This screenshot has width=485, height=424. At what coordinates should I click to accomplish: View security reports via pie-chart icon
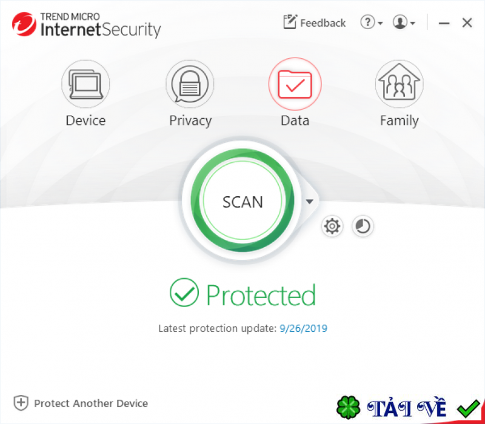pyautogui.click(x=363, y=226)
